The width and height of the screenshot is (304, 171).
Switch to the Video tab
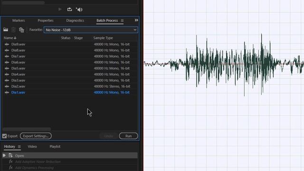pos(32,146)
